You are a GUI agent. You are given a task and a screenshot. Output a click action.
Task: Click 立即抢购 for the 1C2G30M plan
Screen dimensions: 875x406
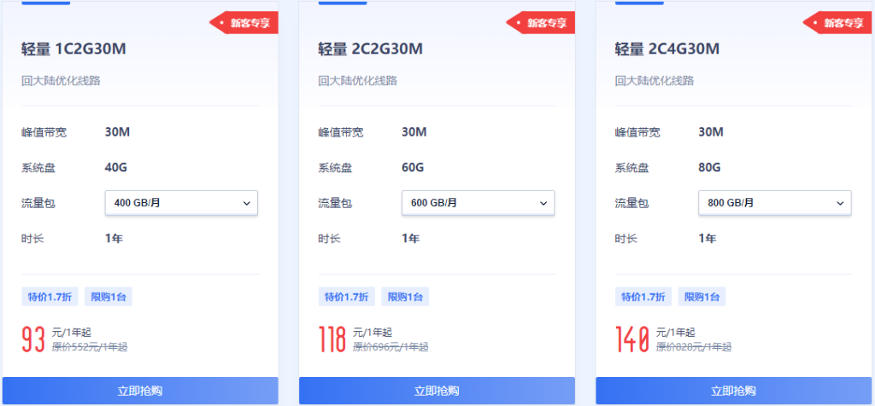click(x=140, y=391)
